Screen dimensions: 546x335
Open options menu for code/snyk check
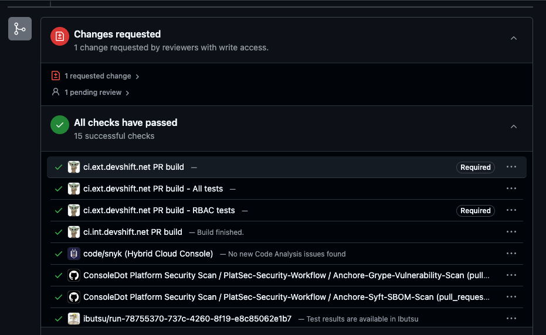point(511,254)
